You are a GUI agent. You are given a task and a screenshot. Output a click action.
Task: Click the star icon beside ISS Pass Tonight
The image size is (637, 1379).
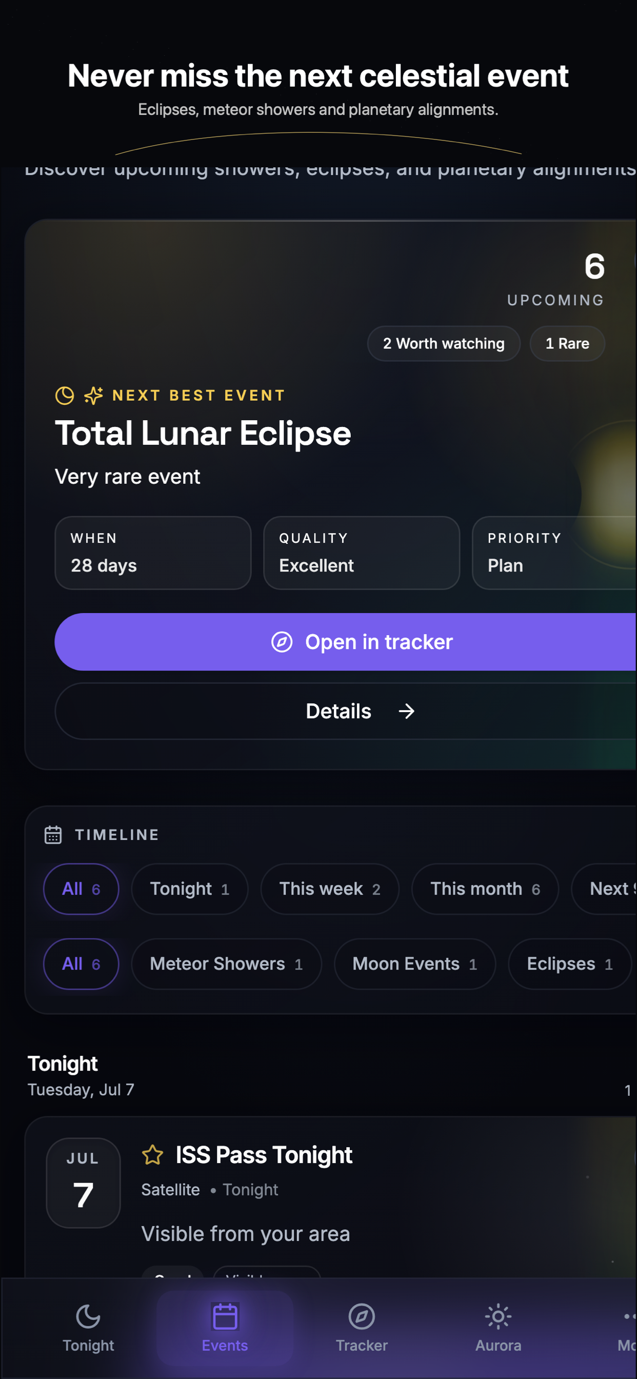(x=152, y=1155)
